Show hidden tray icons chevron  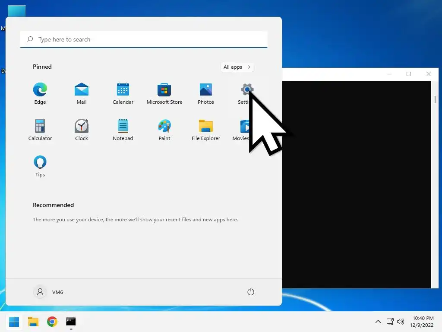378,322
